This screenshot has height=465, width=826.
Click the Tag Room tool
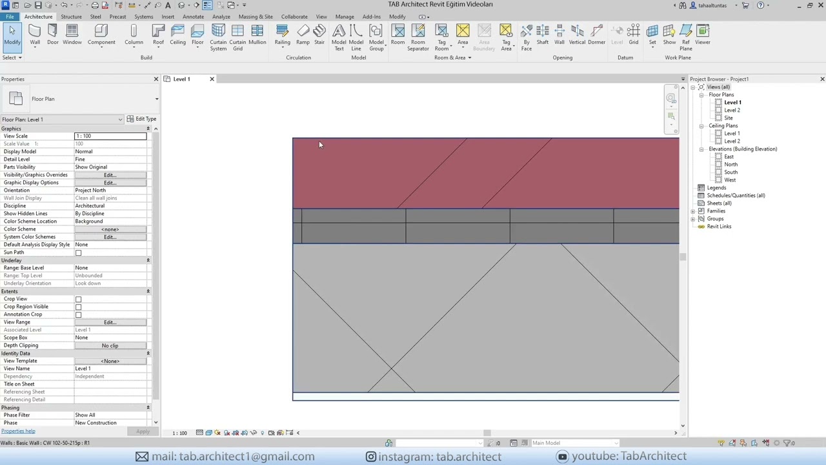(x=441, y=37)
